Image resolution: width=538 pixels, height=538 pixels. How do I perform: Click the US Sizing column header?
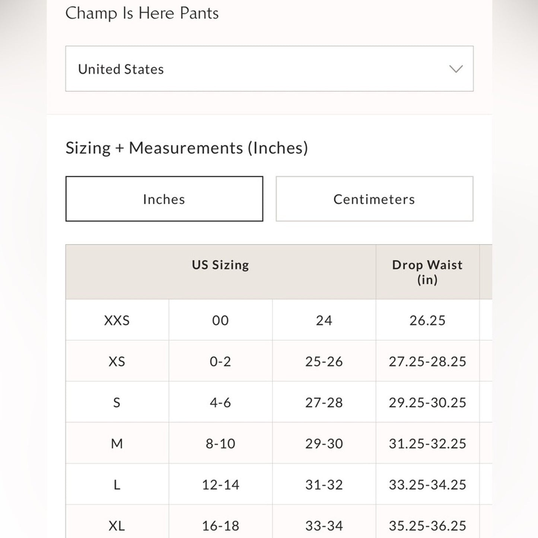click(220, 265)
